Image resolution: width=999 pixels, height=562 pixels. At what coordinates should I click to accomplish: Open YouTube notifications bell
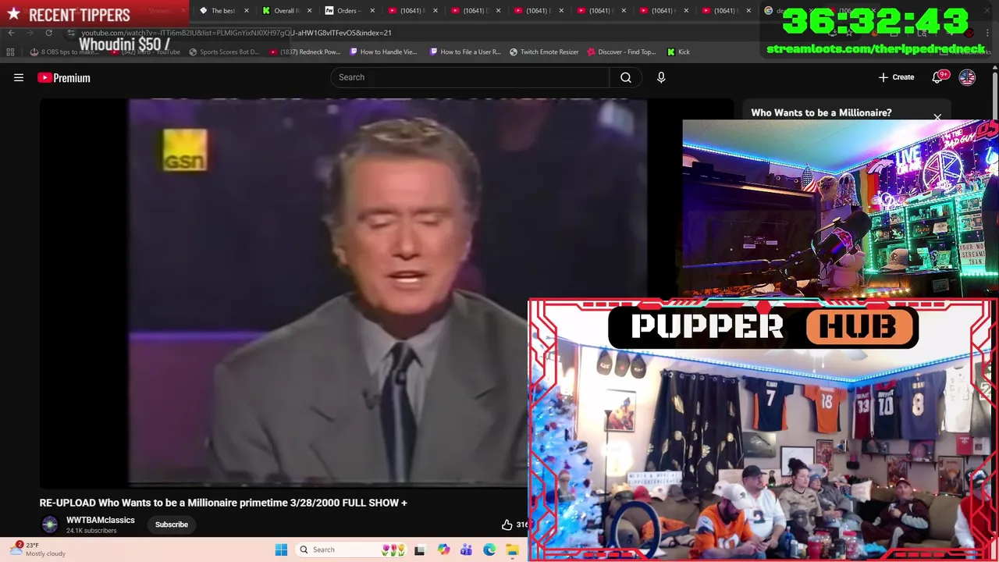pyautogui.click(x=938, y=77)
